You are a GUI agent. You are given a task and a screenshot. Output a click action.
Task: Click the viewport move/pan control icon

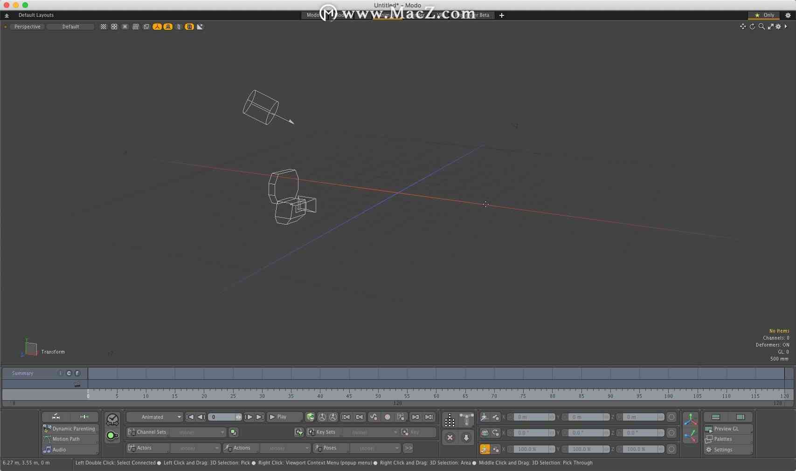point(743,27)
